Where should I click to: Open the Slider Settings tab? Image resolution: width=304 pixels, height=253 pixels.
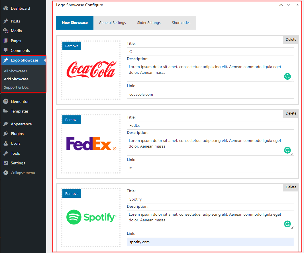(149, 23)
